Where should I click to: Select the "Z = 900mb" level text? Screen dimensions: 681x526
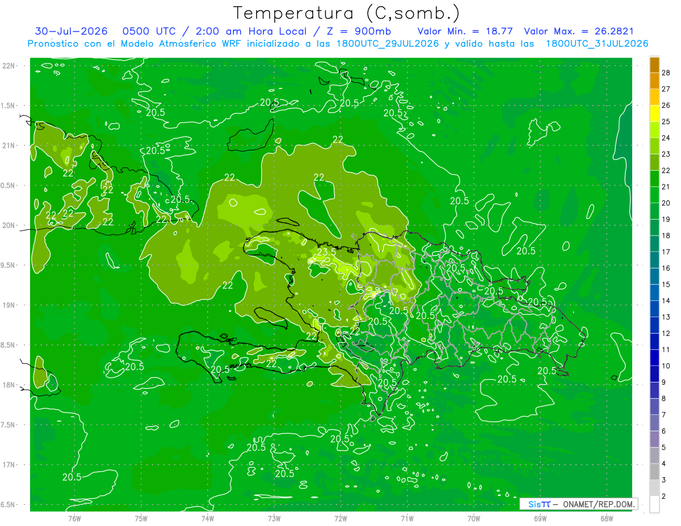click(x=358, y=31)
